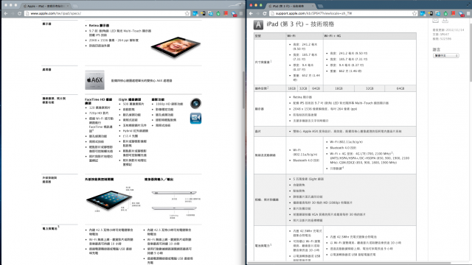472x265 pixels.
Task: Go back in the left apple.com window
Action: (6, 13)
